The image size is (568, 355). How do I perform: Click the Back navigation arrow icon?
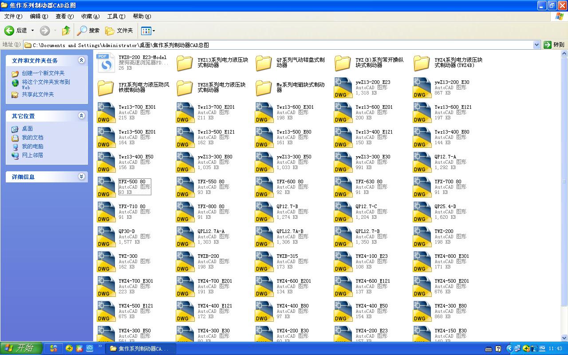click(9, 31)
